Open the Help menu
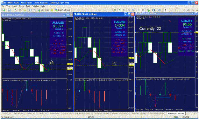199x119 pixels. 43,6
